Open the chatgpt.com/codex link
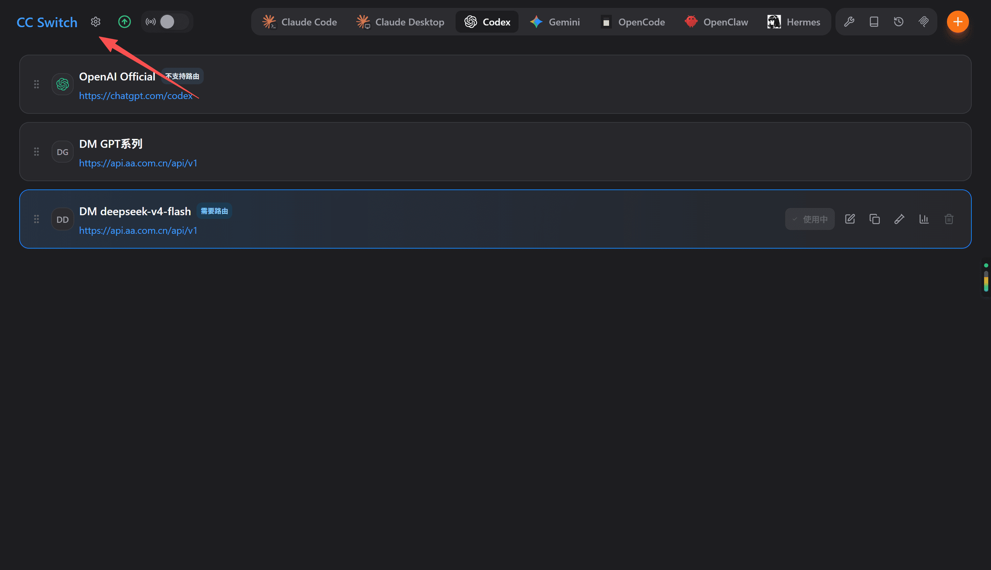991x570 pixels. [x=136, y=96]
